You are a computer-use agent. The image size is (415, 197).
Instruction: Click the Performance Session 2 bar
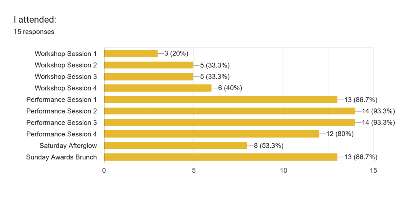229,111
